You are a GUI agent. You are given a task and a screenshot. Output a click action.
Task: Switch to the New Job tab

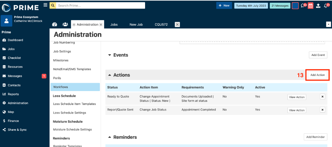click(x=136, y=24)
